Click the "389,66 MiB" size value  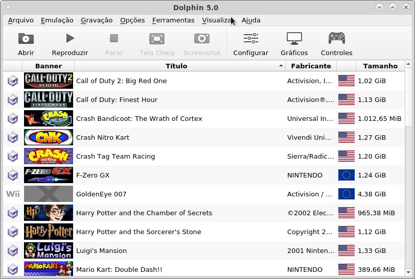pyautogui.click(x=376, y=269)
